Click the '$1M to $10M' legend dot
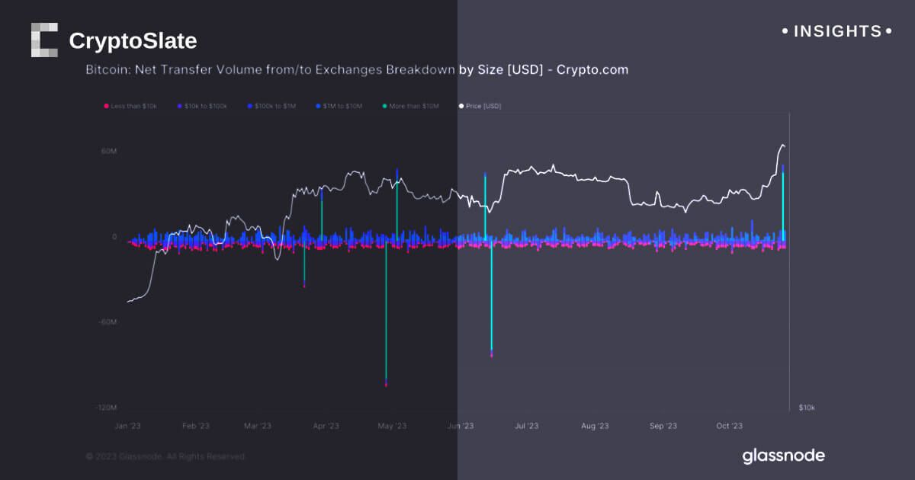The height and width of the screenshot is (480, 915). tap(318, 106)
